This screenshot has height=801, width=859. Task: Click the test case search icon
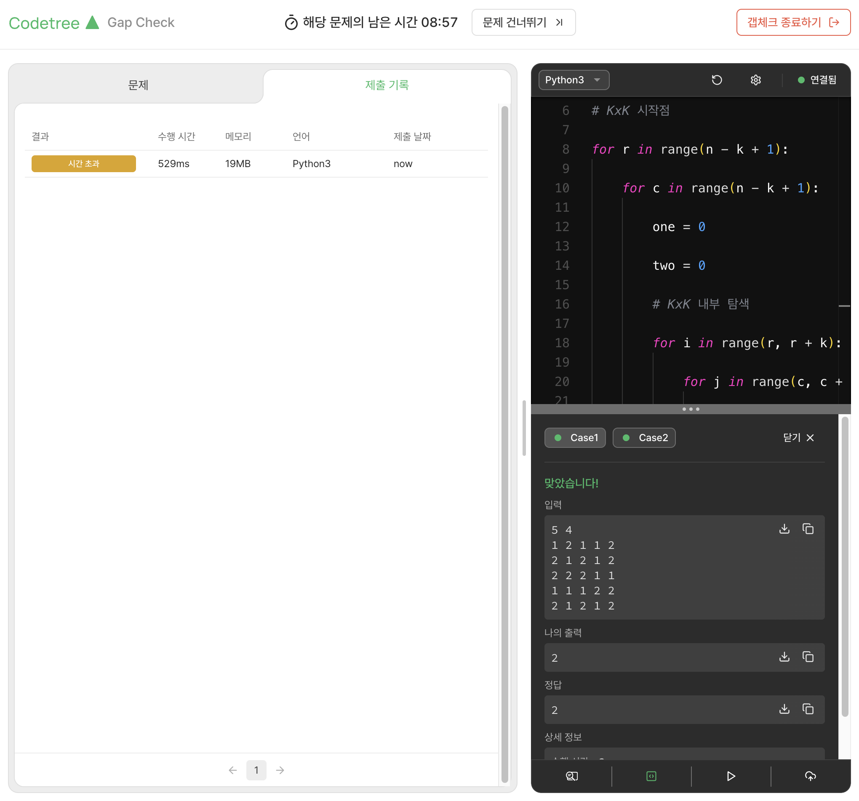pyautogui.click(x=572, y=776)
